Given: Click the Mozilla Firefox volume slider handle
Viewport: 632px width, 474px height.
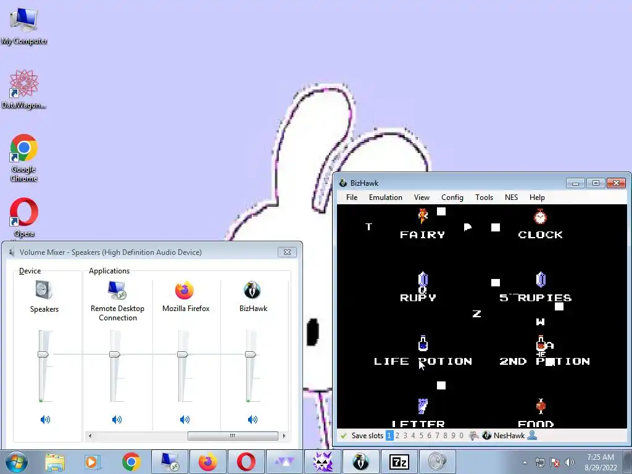Looking at the screenshot, I should tap(182, 354).
